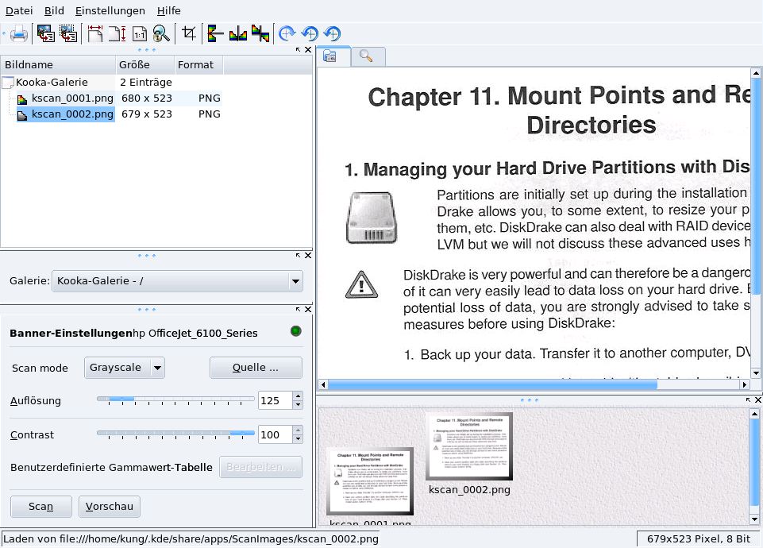Image resolution: width=763 pixels, height=548 pixels.
Task: Click the crop selection tool icon
Action: point(189,33)
